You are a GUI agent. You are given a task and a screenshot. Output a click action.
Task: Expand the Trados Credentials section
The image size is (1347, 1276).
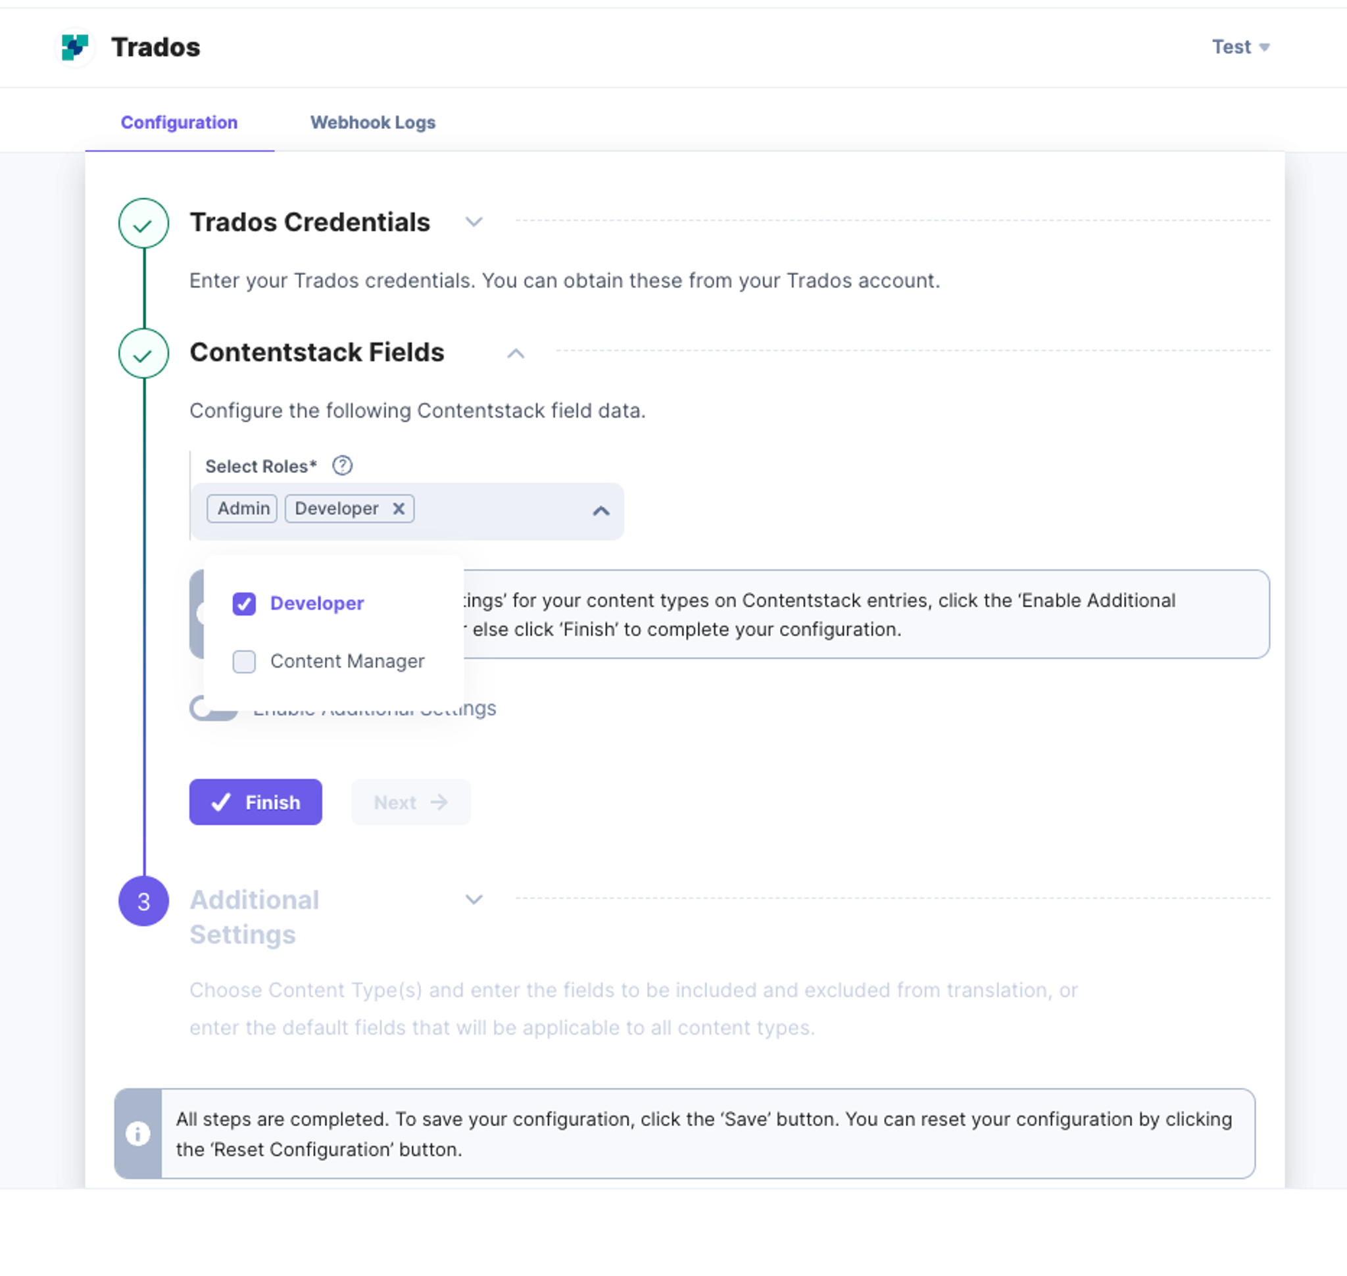tap(474, 222)
